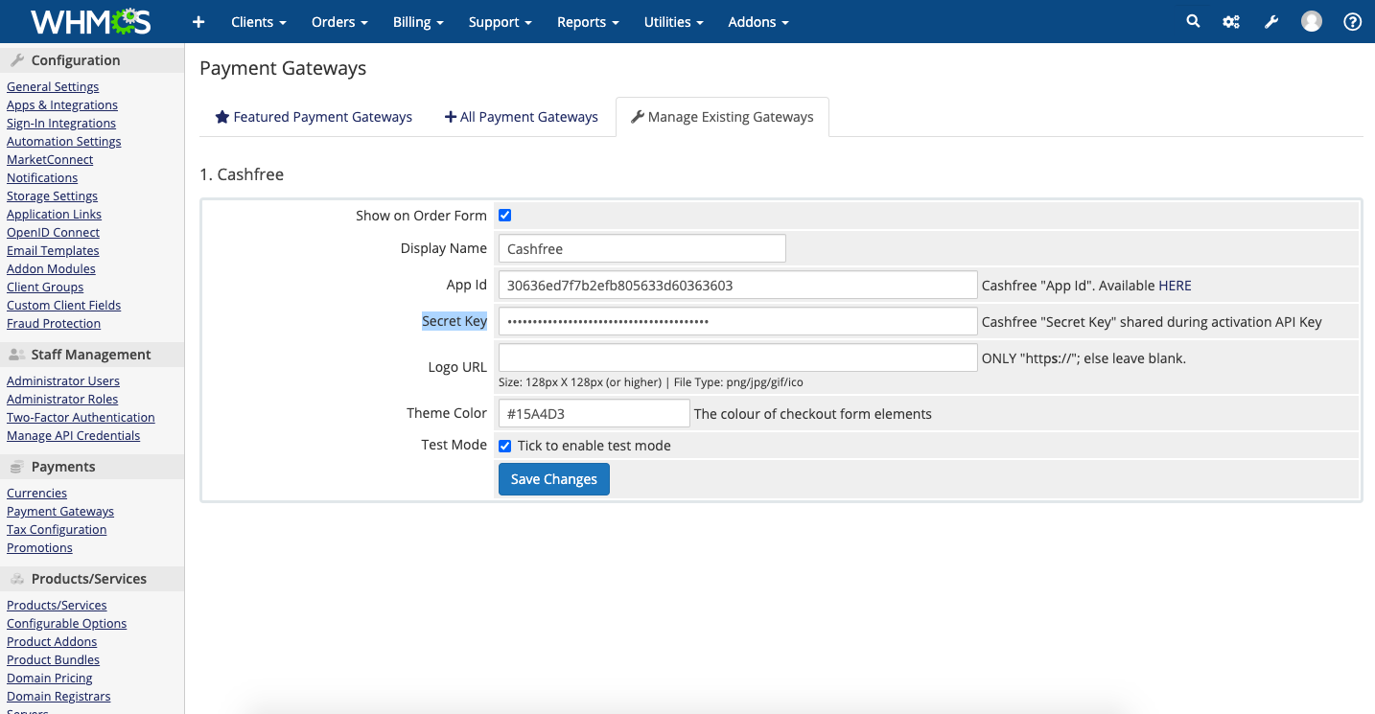Open Tax Configuration link
Viewport: 1375px width, 714px height.
[57, 530]
